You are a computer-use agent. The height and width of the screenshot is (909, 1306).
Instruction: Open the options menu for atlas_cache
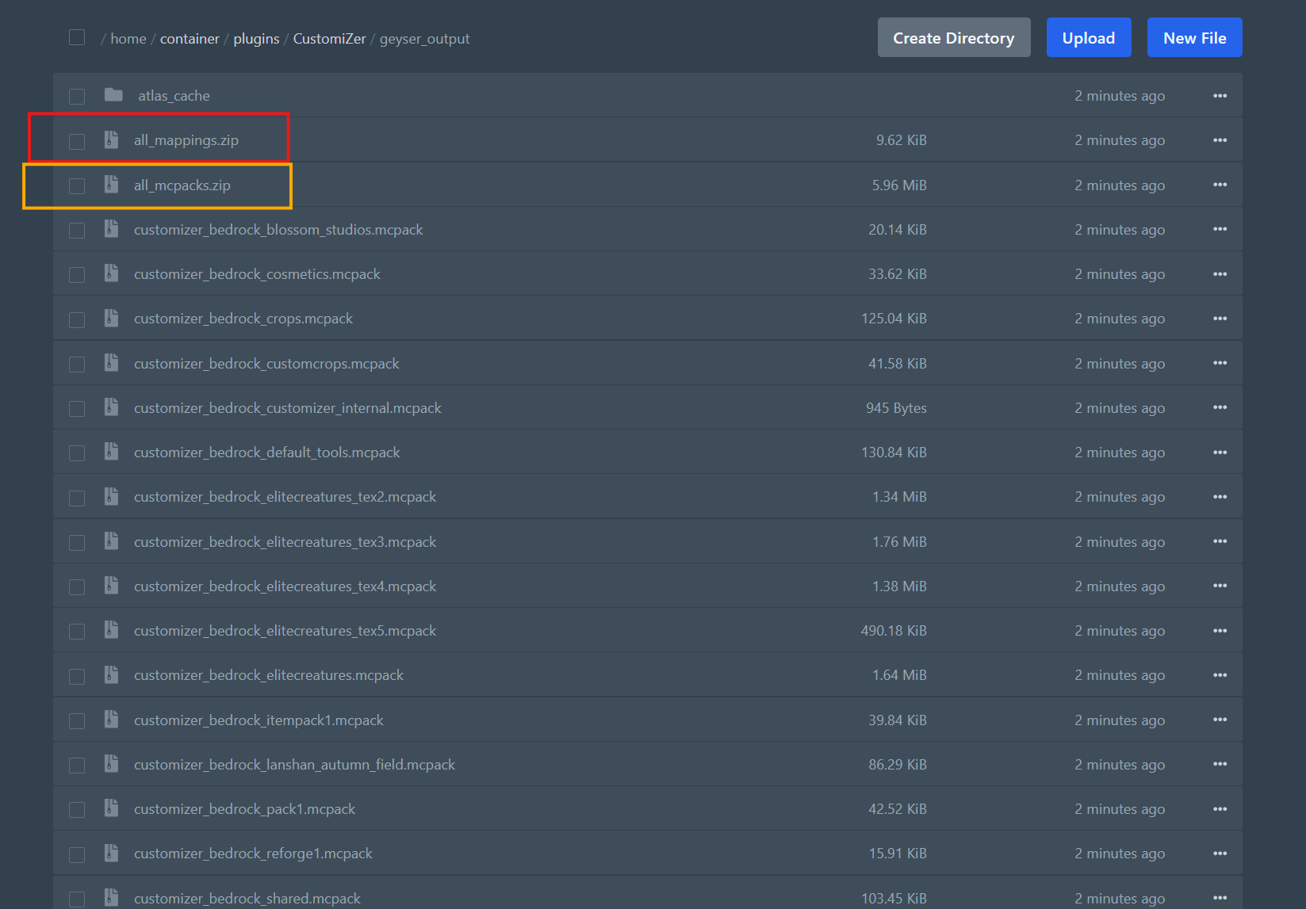coord(1220,96)
